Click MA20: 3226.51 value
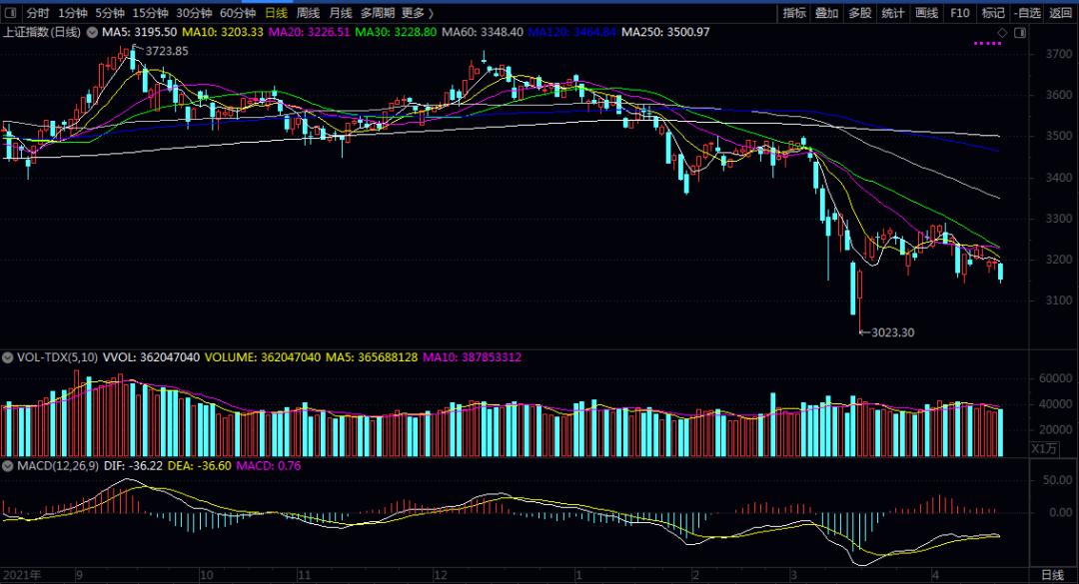This screenshot has height=584, width=1079. [309, 32]
